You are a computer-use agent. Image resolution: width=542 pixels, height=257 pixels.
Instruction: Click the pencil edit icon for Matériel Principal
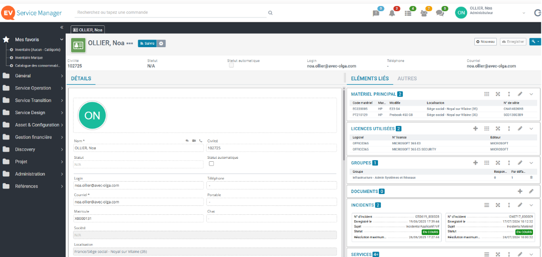point(520,94)
